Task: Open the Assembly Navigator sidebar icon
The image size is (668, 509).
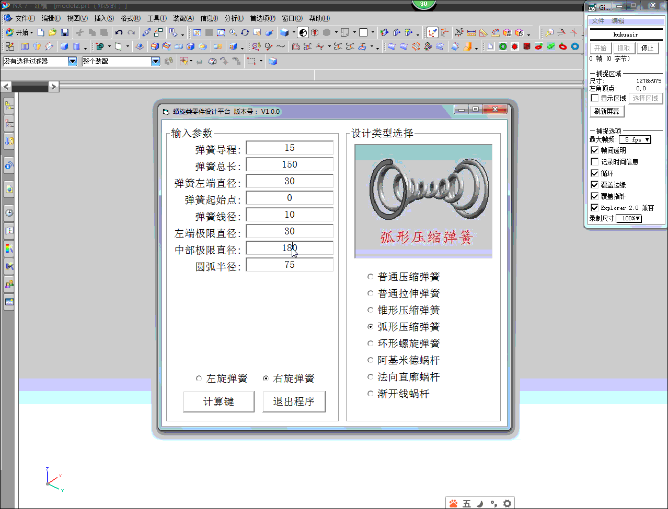Action: (8, 106)
